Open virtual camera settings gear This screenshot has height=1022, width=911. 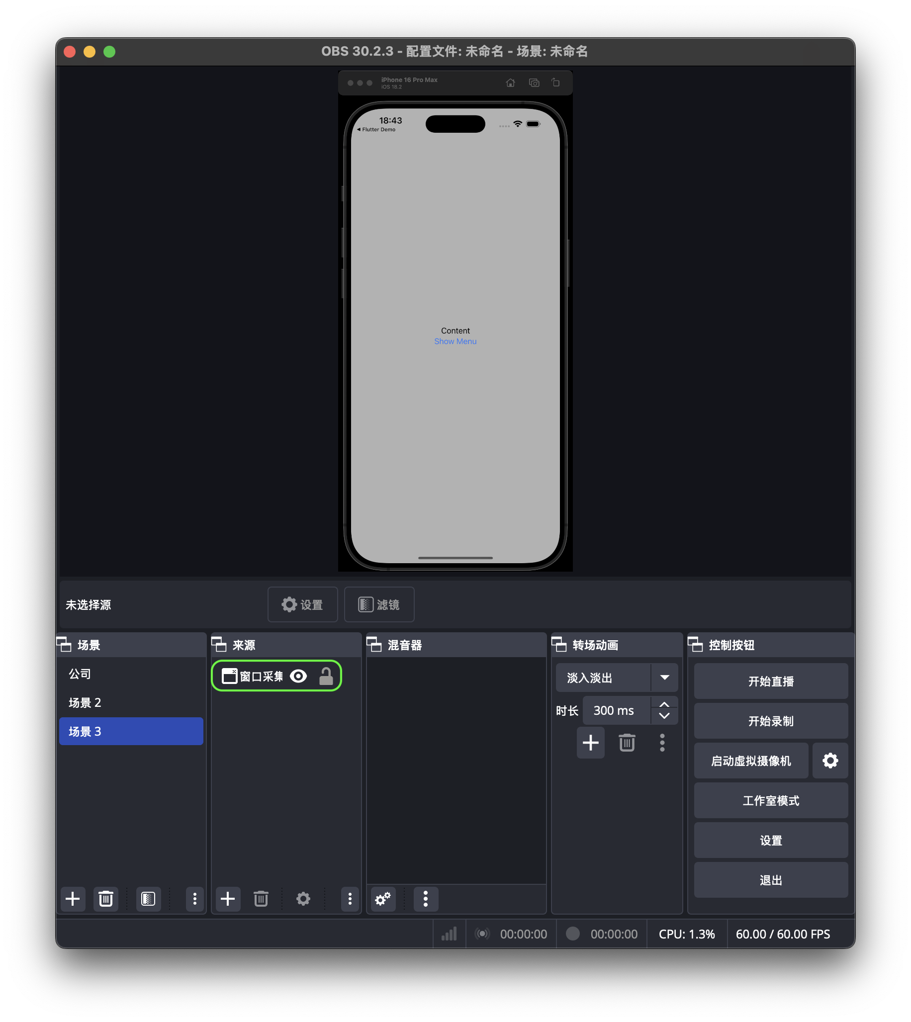830,761
